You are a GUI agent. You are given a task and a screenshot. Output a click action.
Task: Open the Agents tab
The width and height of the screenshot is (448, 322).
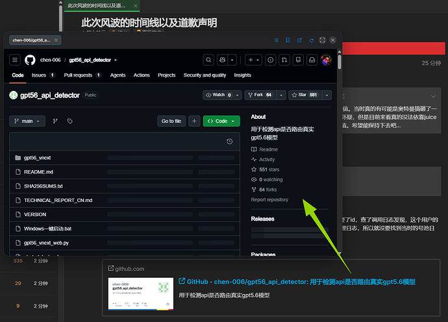(x=118, y=75)
